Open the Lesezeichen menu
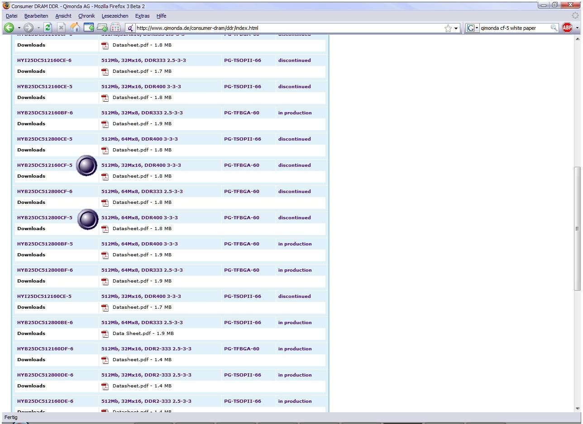583x424 pixels. click(x=115, y=16)
